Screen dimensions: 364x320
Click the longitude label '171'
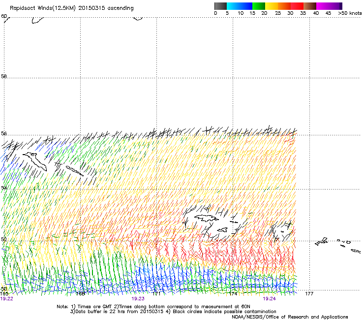point(156,294)
